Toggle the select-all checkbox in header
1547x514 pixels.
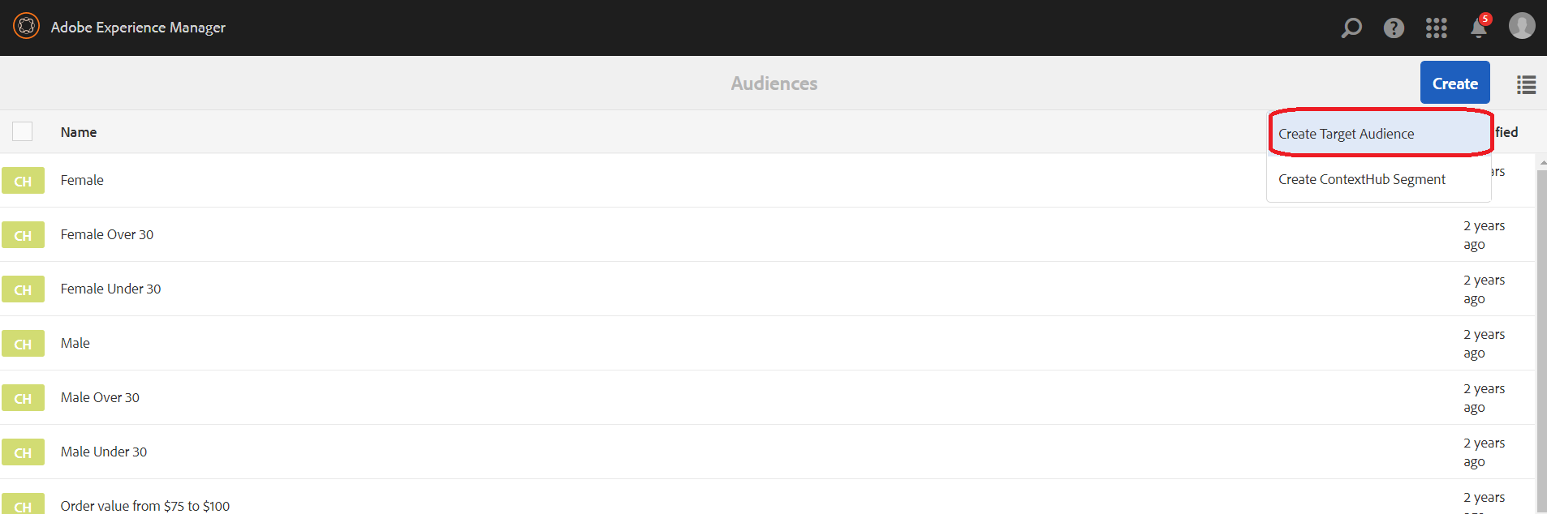point(23,131)
